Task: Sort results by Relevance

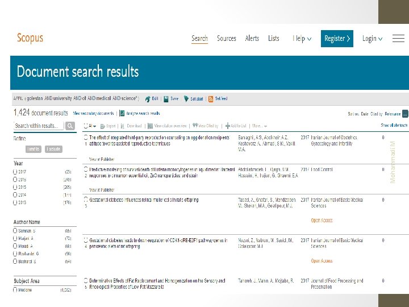Action: 393,114
